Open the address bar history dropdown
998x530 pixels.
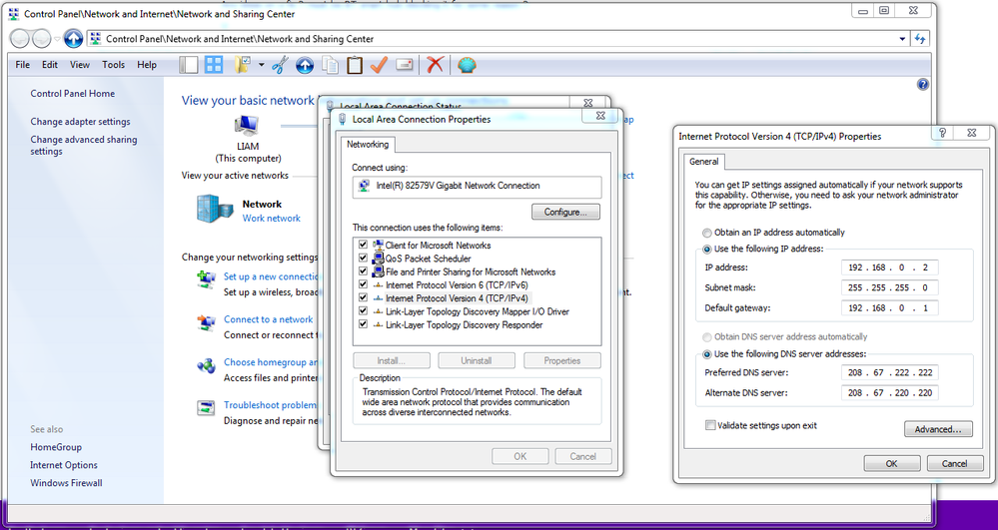[x=902, y=39]
